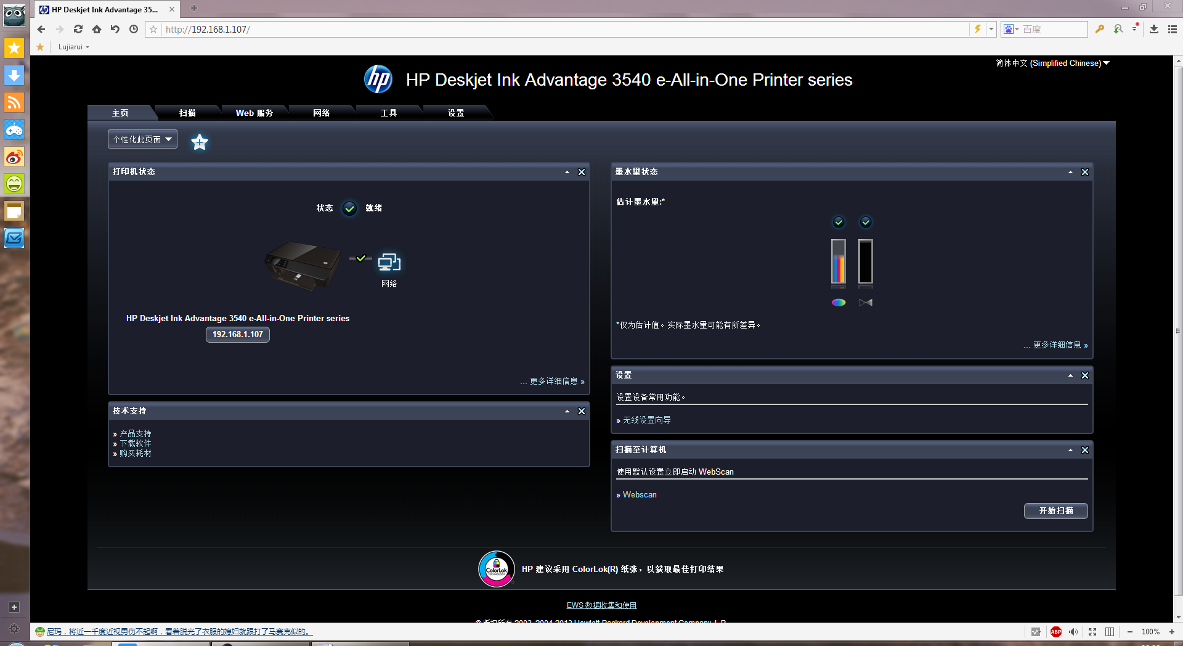Click the browser forward arrow
The height and width of the screenshot is (646, 1183).
[60, 29]
